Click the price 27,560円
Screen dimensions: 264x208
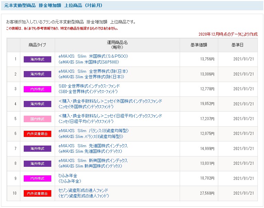(207, 193)
